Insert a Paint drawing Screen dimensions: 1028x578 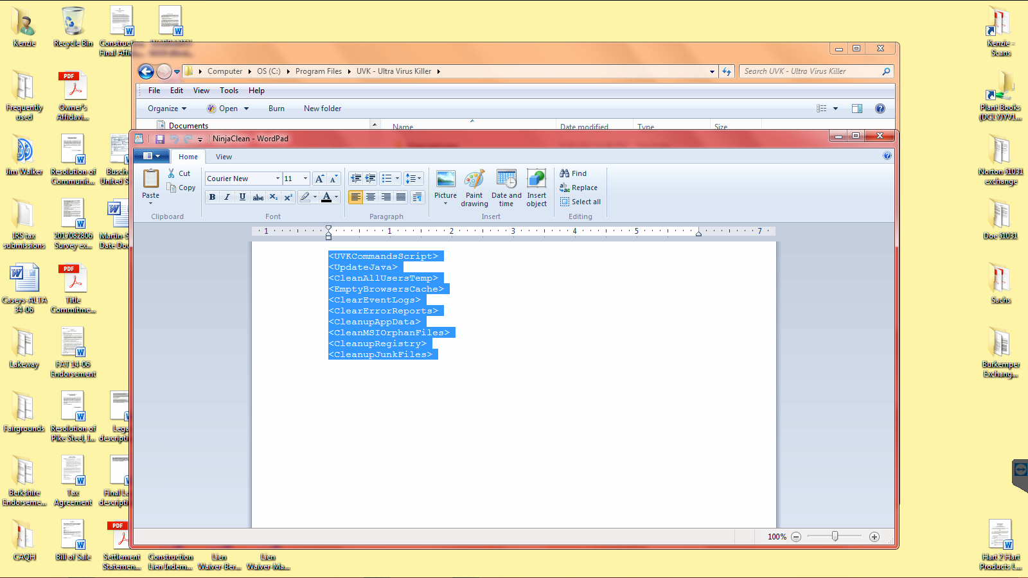point(474,188)
